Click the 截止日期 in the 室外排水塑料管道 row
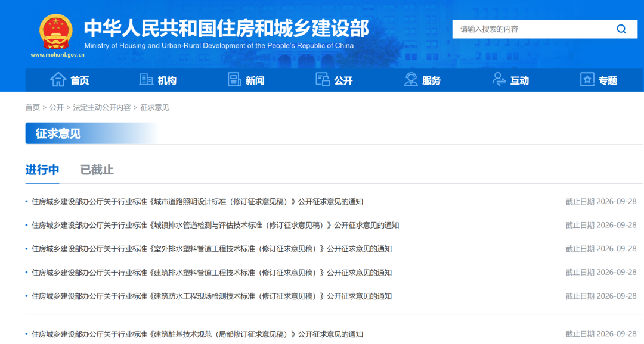 click(601, 249)
